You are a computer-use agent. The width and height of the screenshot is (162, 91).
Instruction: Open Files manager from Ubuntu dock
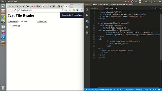pyautogui.click(x=3, y=11)
